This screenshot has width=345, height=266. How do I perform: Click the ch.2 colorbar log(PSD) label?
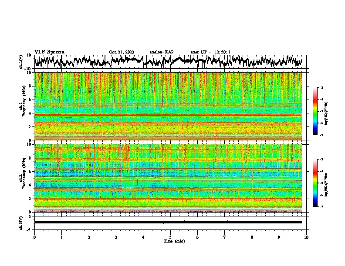326,185
